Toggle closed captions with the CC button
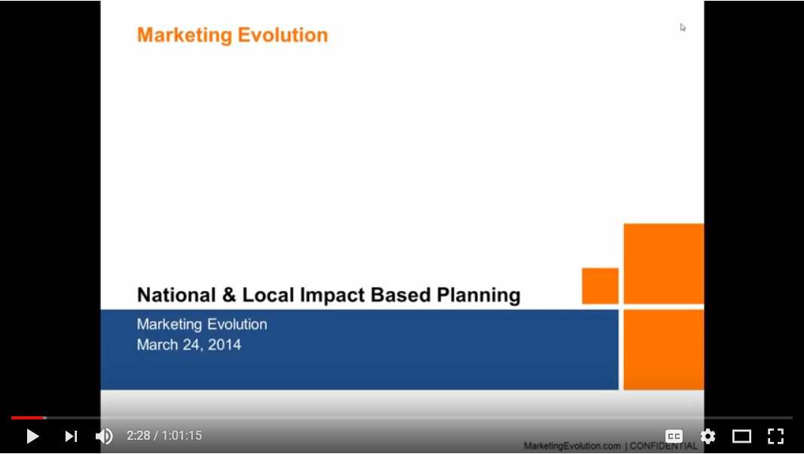The width and height of the screenshot is (804, 454). [674, 436]
